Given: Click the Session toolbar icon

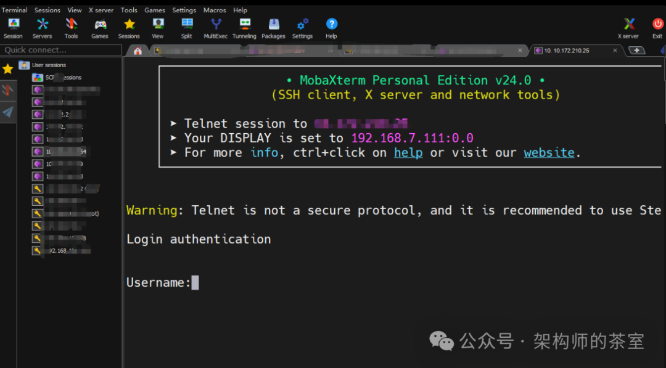Looking at the screenshot, I should coord(13,27).
